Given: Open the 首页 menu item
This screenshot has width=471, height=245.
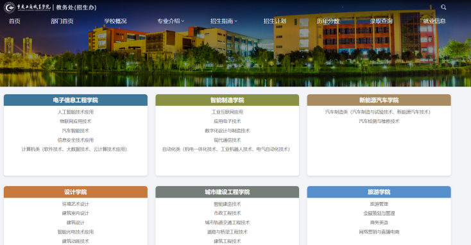Looking at the screenshot, I should tap(15, 21).
